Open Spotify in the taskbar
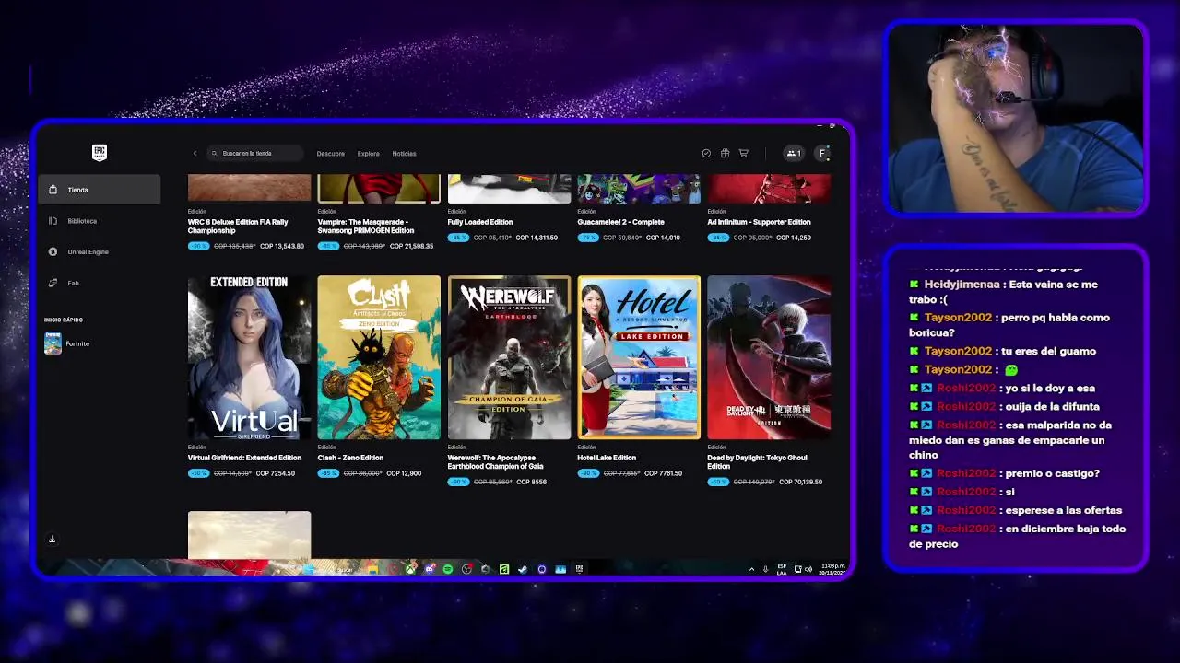The image size is (1180, 663). click(448, 569)
